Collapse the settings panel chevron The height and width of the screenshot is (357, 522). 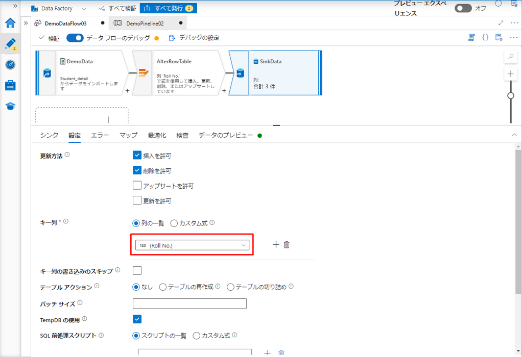(x=514, y=135)
